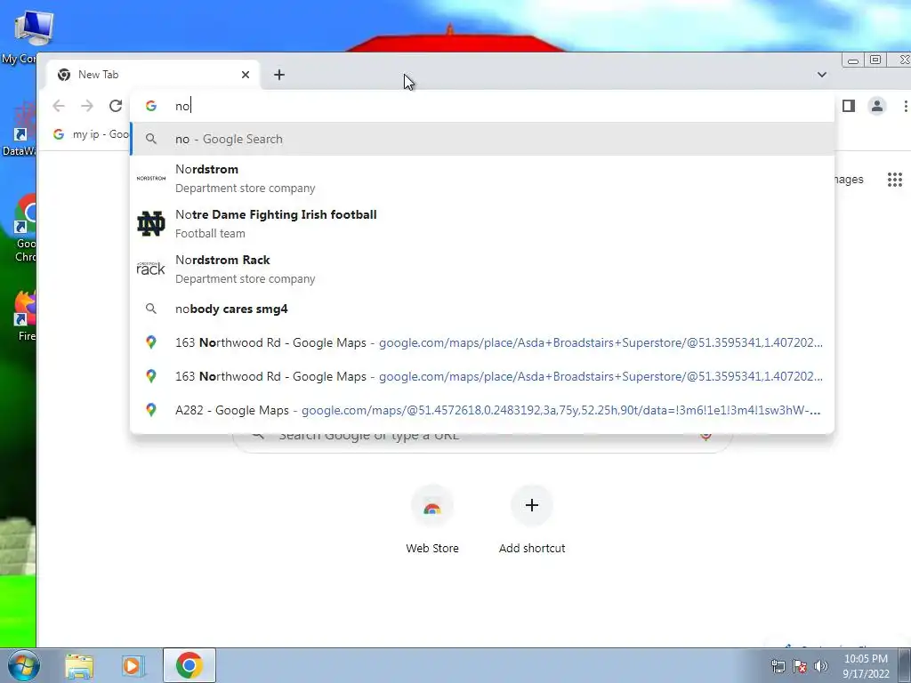The height and width of the screenshot is (683, 911).
Task: Select 'nobody cares smg4' suggestion
Action: click(482, 309)
